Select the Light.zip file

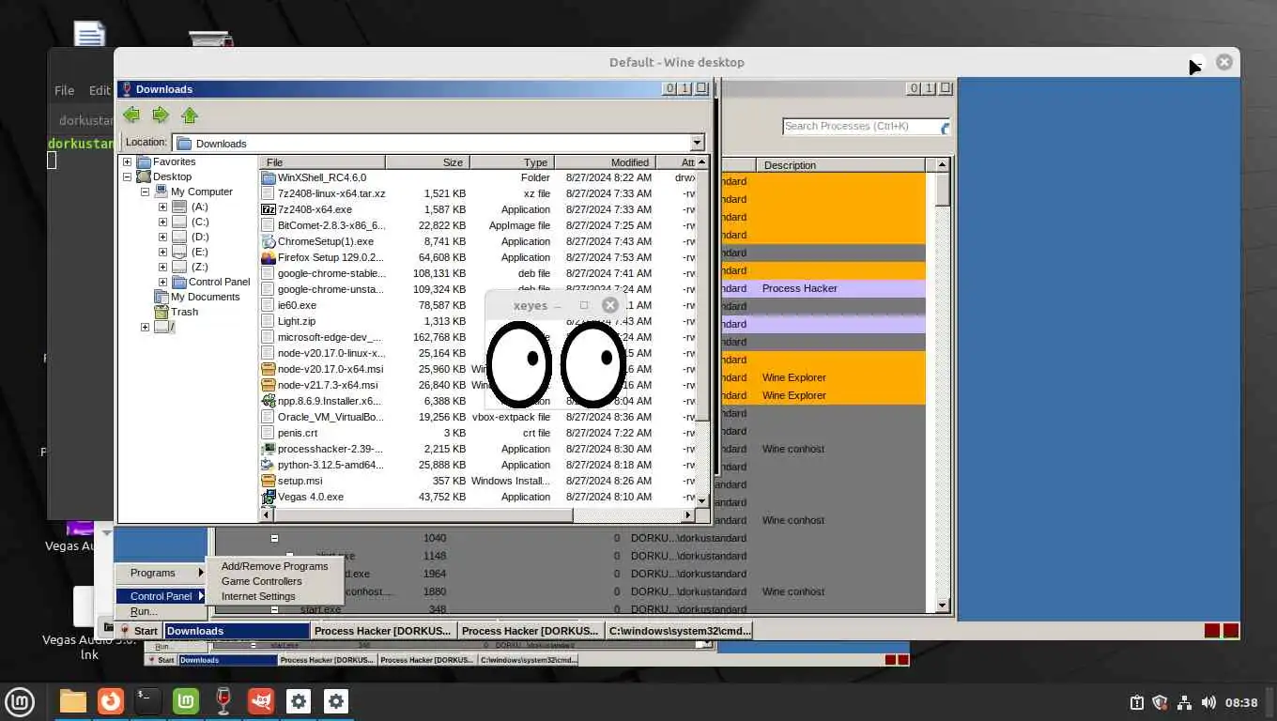pyautogui.click(x=296, y=321)
